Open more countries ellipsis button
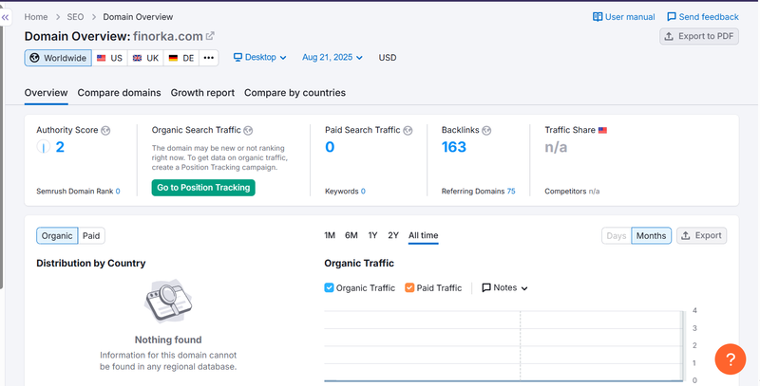The width and height of the screenshot is (760, 386). coord(208,58)
